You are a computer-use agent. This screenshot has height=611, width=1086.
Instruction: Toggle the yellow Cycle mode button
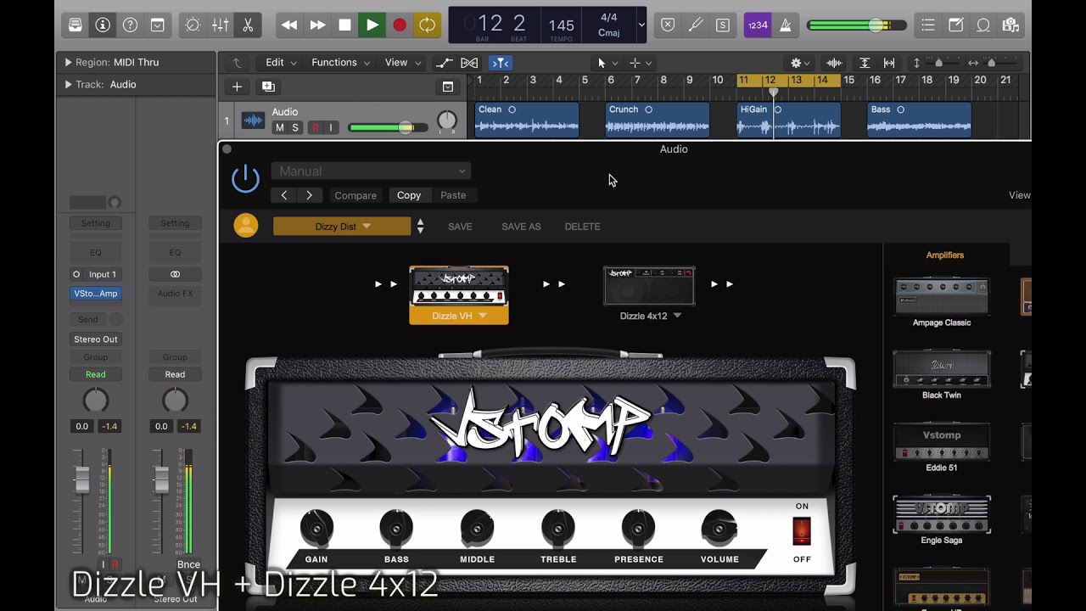click(x=427, y=25)
